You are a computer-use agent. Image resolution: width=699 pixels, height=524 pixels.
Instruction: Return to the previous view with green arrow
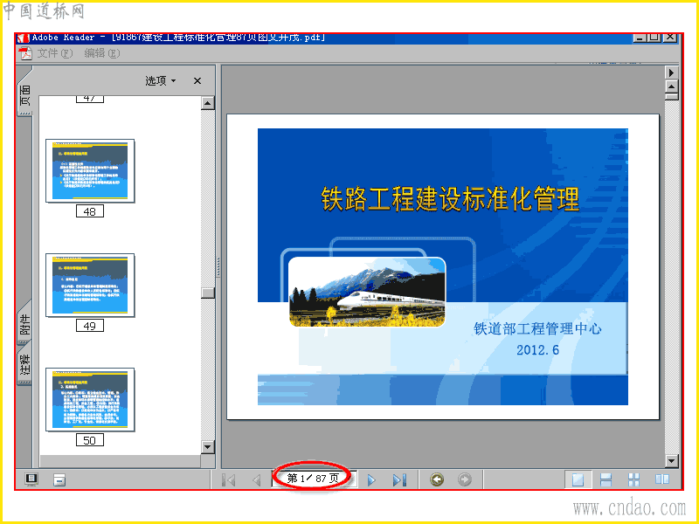coord(437,479)
